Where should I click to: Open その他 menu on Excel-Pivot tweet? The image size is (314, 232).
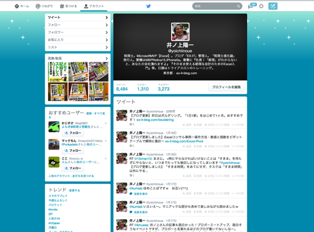click(238, 146)
